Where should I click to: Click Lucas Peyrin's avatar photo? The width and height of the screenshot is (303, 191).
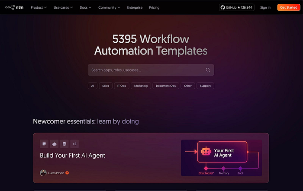tap(43, 173)
